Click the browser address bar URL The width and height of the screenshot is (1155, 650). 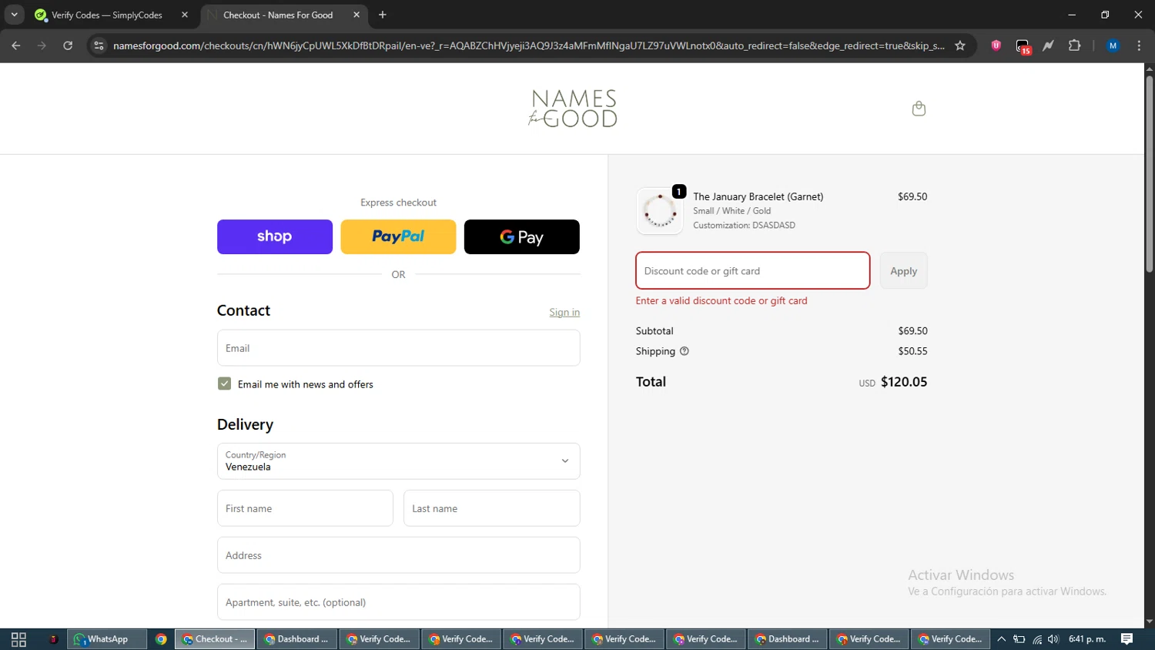pyautogui.click(x=528, y=45)
